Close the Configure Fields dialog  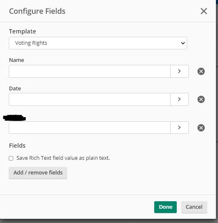tap(204, 11)
